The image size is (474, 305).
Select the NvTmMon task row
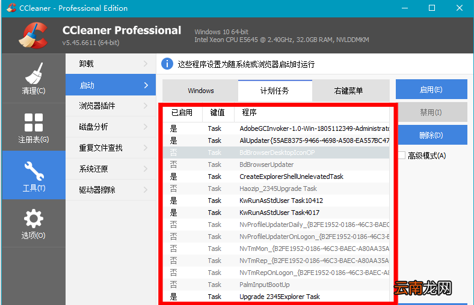pyautogui.click(x=276, y=249)
